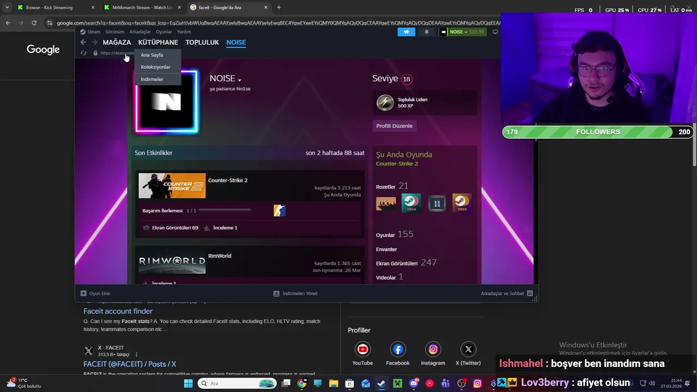
Task: Click the Google logo
Action: click(x=43, y=50)
